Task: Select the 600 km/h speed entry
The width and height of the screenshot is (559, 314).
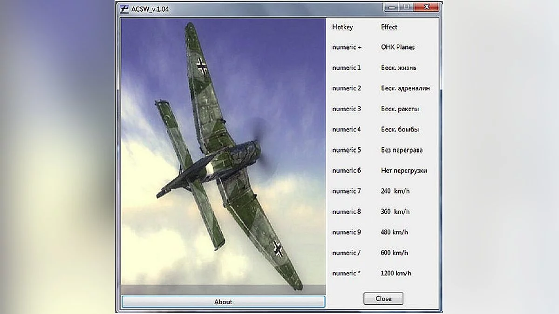Action: 394,253
